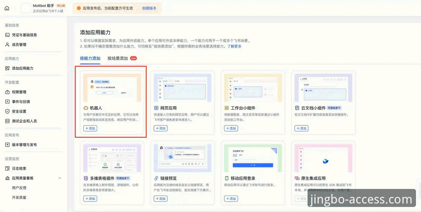Add the 多维表格插件 capability

point(90,199)
